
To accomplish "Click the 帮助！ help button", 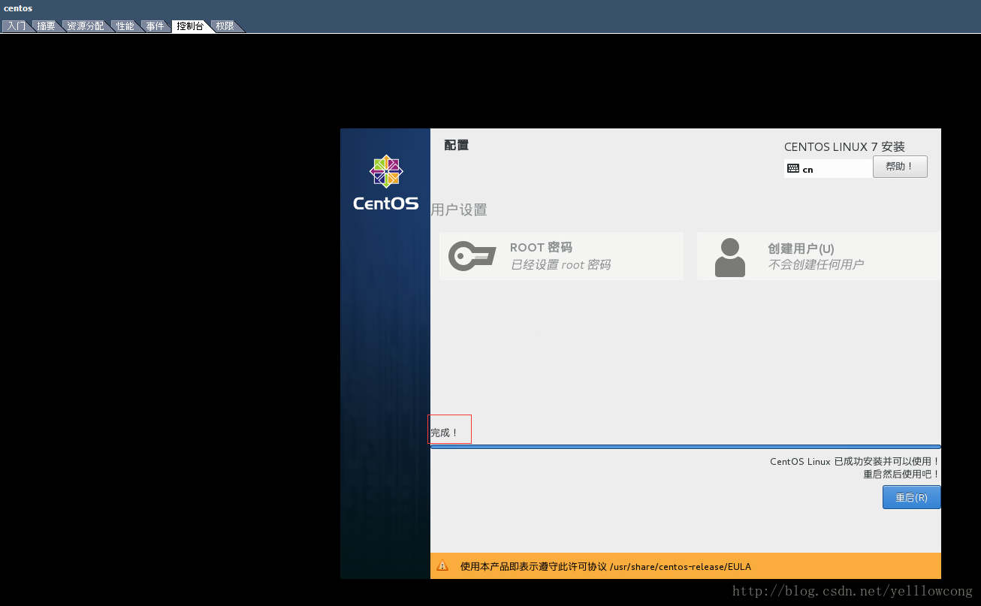I will (900, 167).
